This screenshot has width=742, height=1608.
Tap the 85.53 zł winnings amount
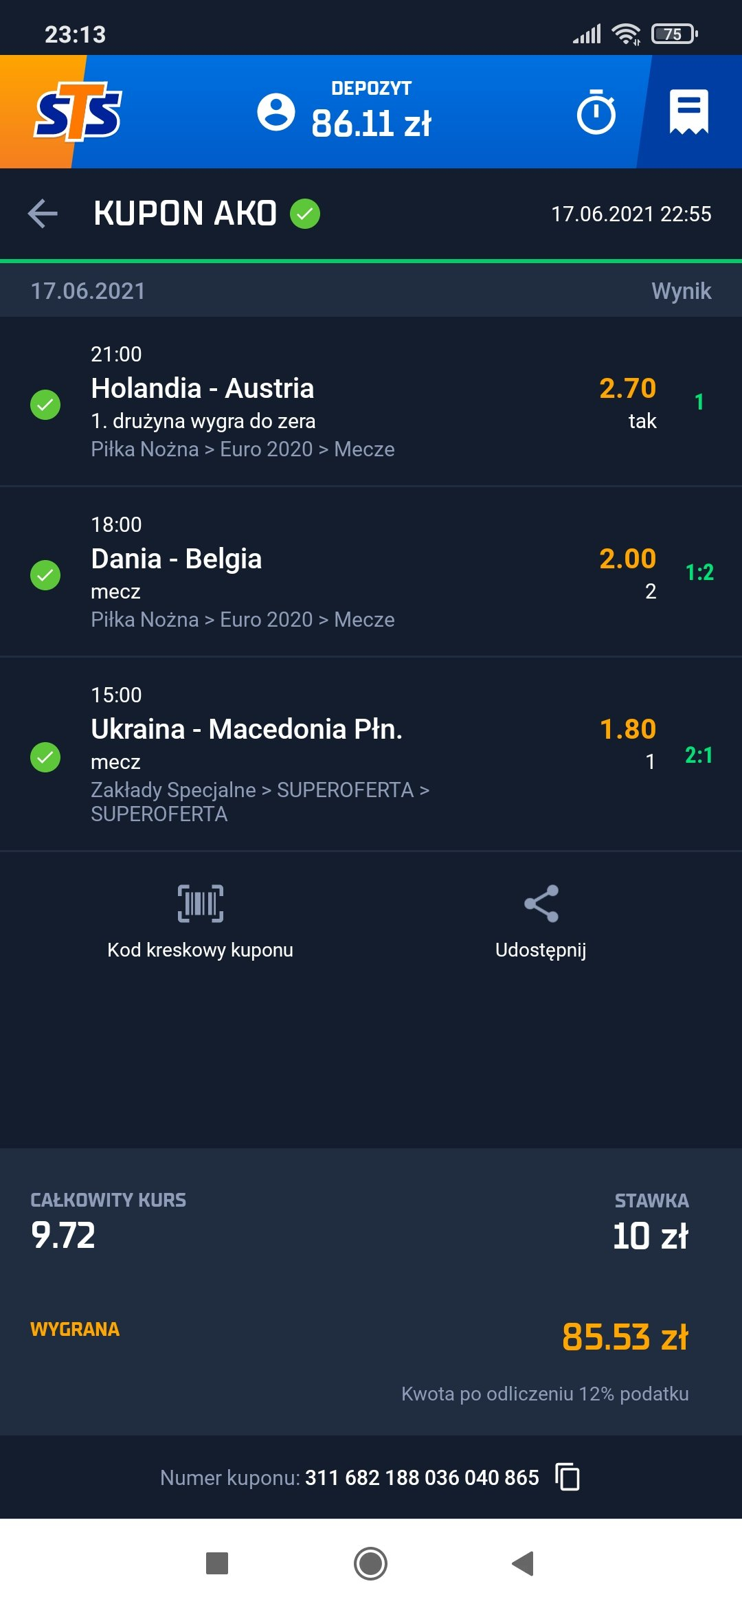(x=625, y=1337)
